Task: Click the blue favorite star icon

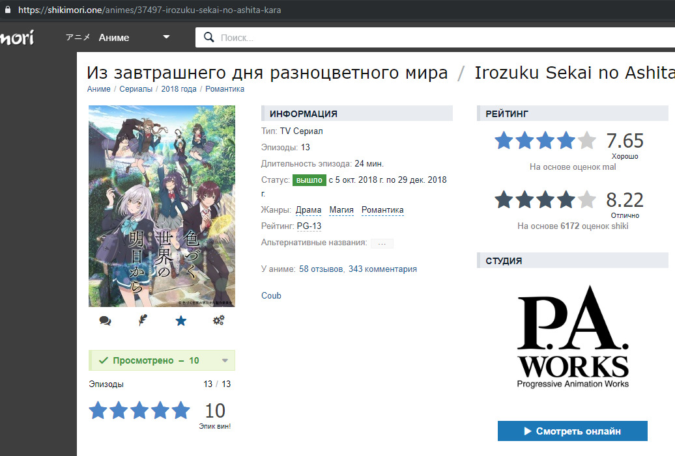Action: 180,321
